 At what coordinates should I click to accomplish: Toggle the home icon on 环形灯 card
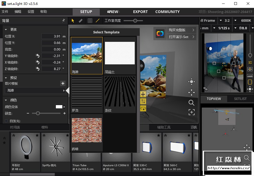[14, 135]
